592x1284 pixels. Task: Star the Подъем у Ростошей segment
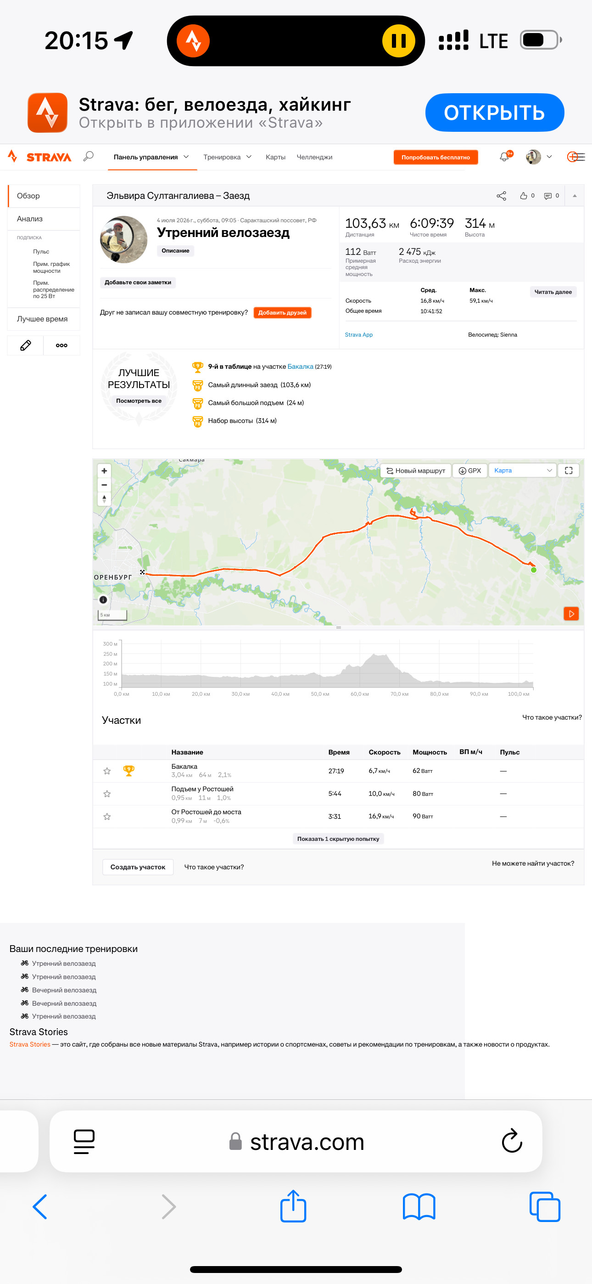[107, 794]
